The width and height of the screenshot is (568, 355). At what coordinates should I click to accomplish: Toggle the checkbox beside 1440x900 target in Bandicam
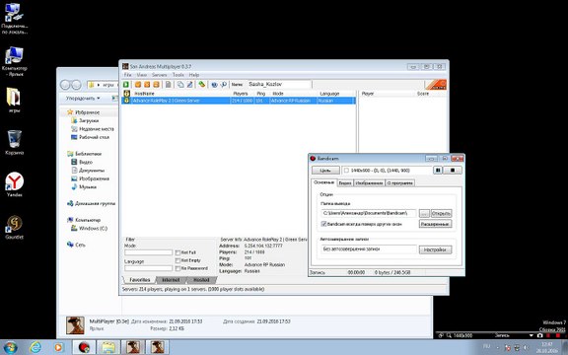click(x=346, y=171)
